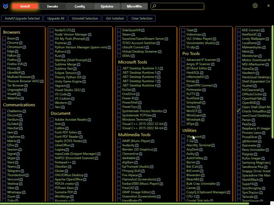Open the MicroWin tab
The image size is (274, 205).
pyautogui.click(x=134, y=6)
